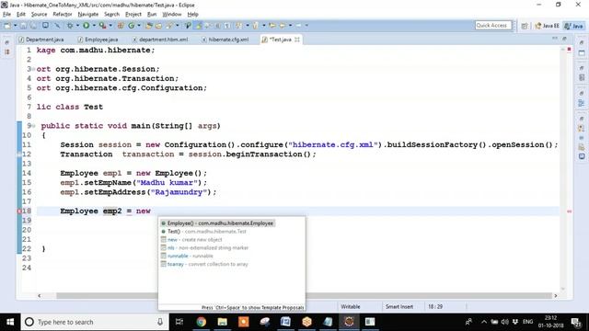Open the Navigate menu
589x331 pixels.
pyautogui.click(x=88, y=15)
